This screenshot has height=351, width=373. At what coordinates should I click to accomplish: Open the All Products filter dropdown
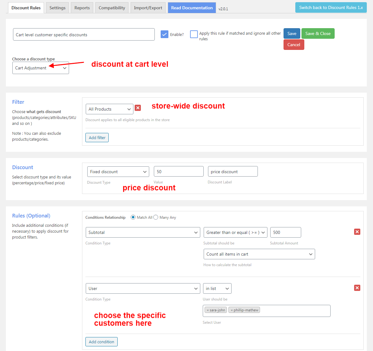tap(109, 109)
